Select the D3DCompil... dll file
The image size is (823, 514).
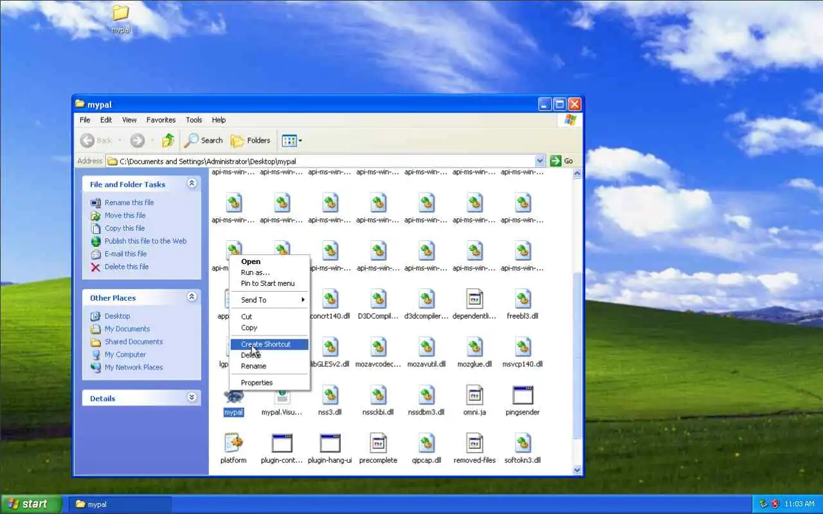(x=379, y=305)
